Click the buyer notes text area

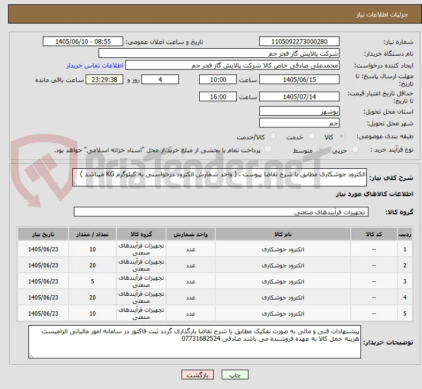194,342
